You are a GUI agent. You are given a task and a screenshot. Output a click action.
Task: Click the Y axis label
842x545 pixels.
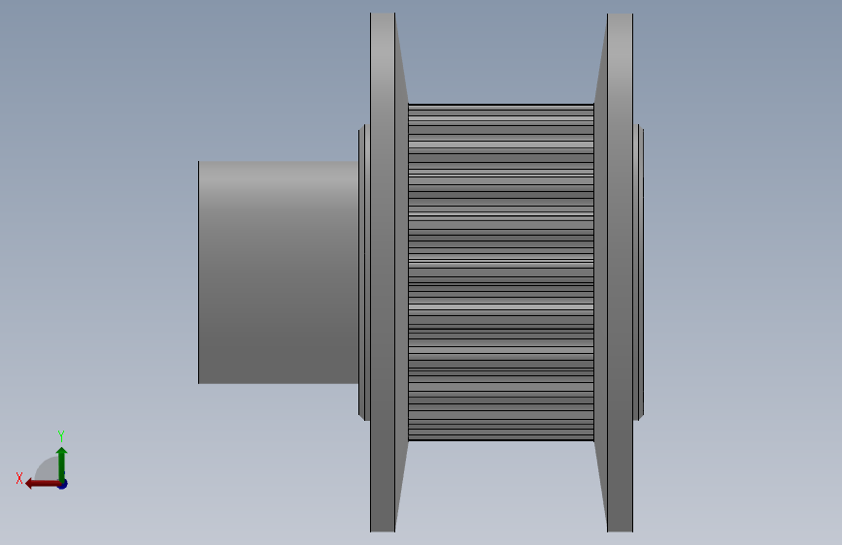click(x=61, y=436)
